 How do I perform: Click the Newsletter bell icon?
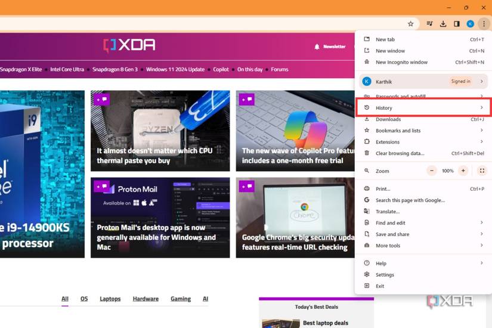coord(317,47)
